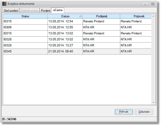Sort by the Datum column header

tap(65, 16)
